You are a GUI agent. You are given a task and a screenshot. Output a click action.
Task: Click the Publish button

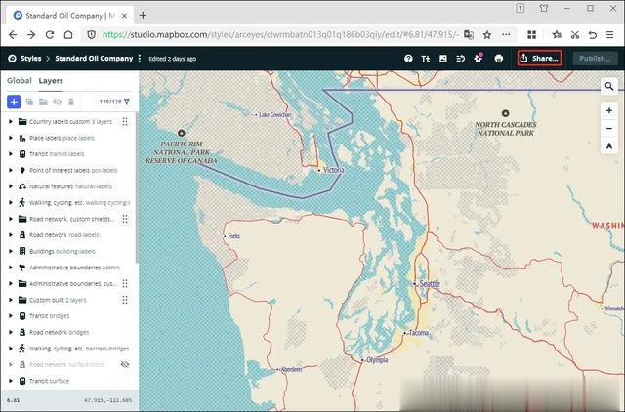pyautogui.click(x=595, y=59)
